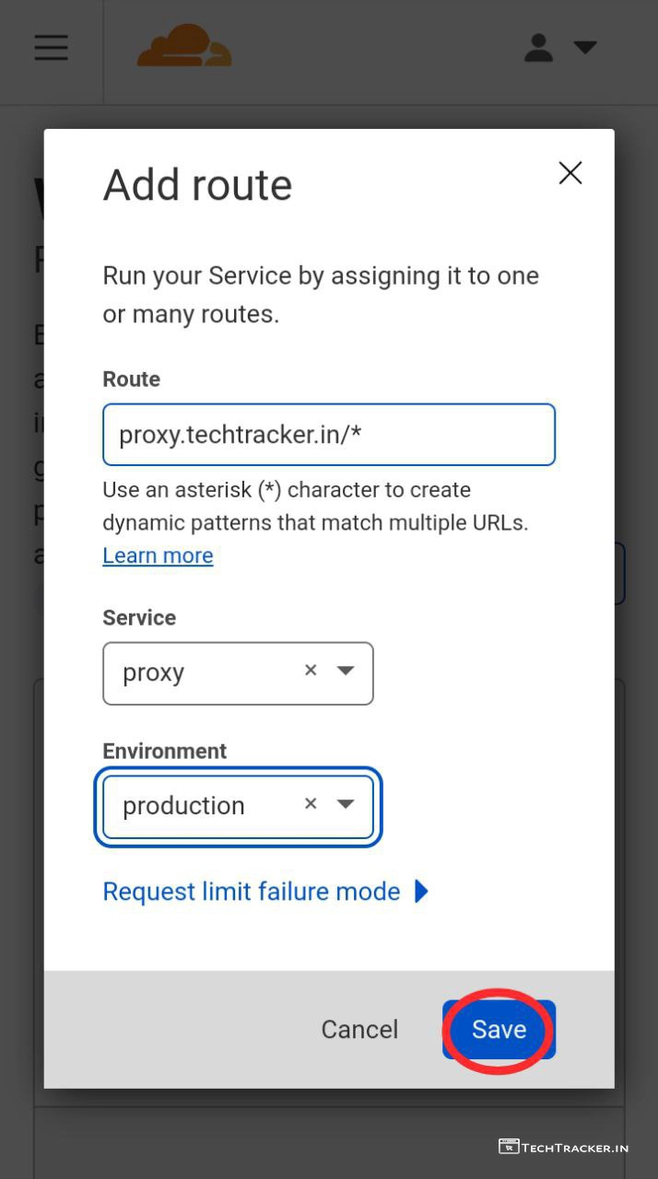This screenshot has width=658, height=1179.
Task: Clear the proxy Service selection
Action: (x=311, y=671)
